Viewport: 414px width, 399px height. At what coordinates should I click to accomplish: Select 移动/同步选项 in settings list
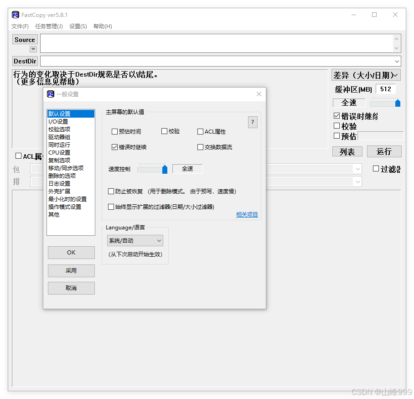tap(71, 168)
